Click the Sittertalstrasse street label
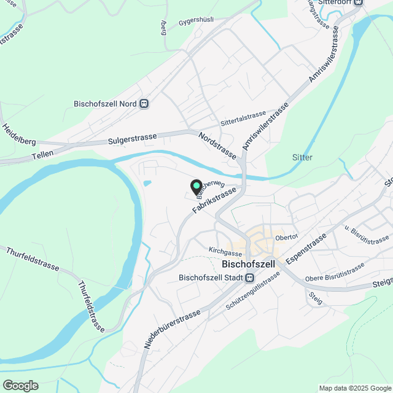The image size is (393, 393). click(x=243, y=119)
